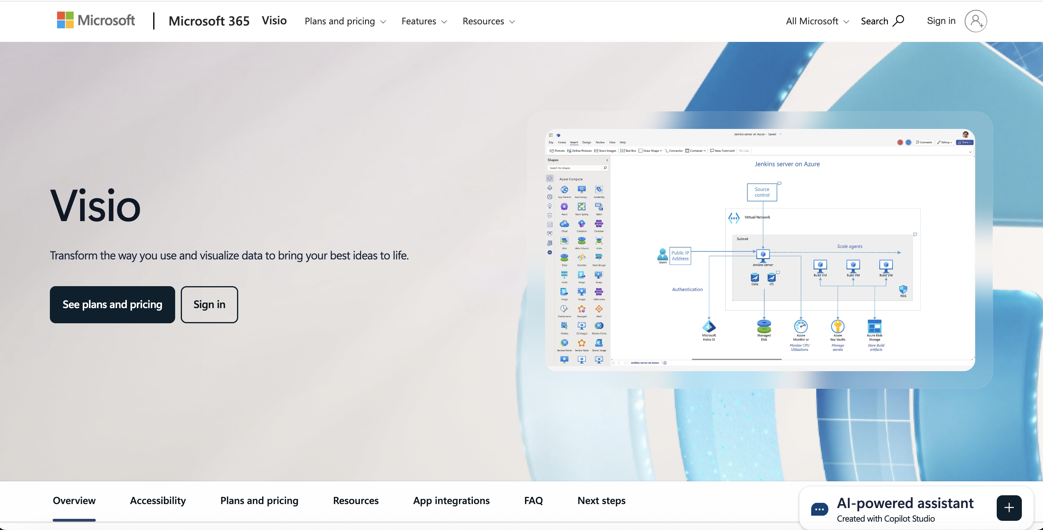Collapse the Shapes panel with the chevron

pos(607,160)
